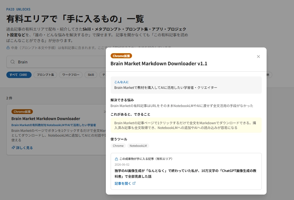Click the sparkle icon beside 詳しく見る

point(13,147)
